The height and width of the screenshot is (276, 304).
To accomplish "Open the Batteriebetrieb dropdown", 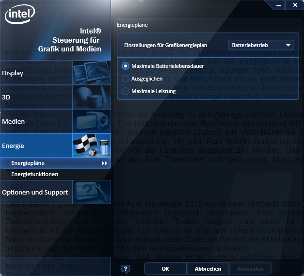I will point(261,45).
